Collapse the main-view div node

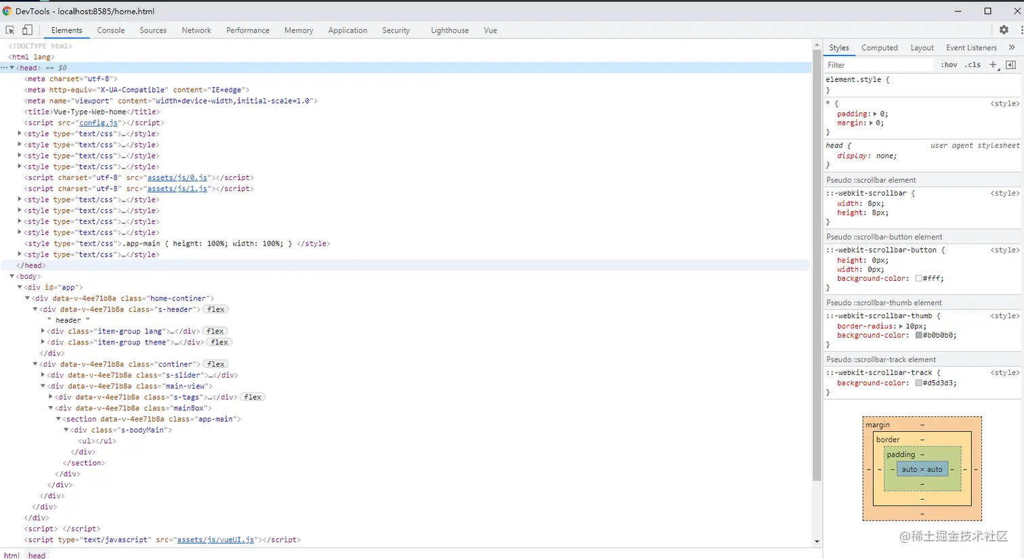tap(43, 386)
